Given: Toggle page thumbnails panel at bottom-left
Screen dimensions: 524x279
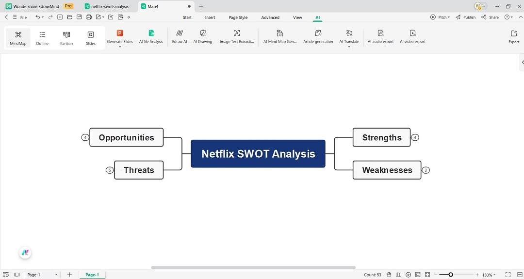Looking at the screenshot, I should (17, 275).
